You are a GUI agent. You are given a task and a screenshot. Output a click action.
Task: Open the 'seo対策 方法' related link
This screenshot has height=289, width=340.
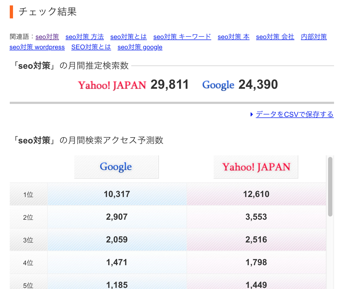[85, 37]
